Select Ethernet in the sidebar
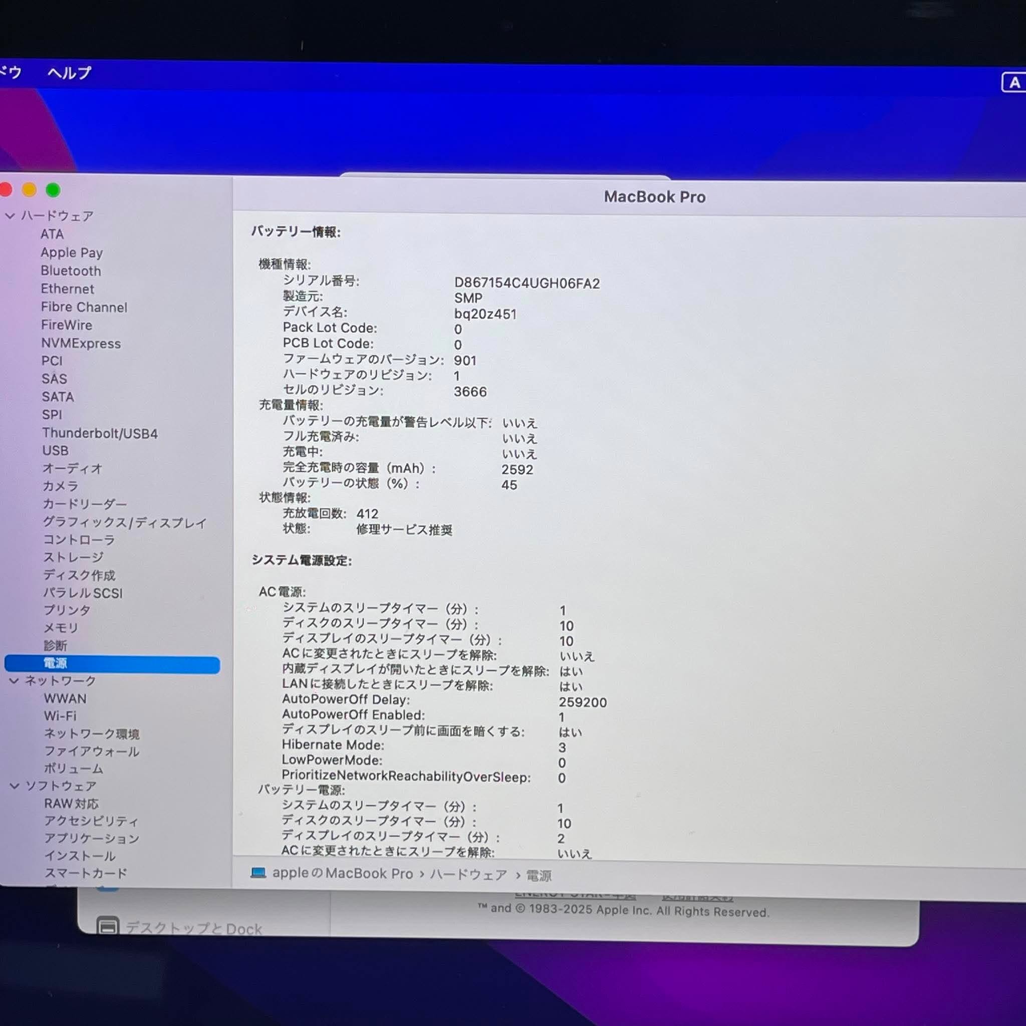The height and width of the screenshot is (1026, 1026). (68, 289)
